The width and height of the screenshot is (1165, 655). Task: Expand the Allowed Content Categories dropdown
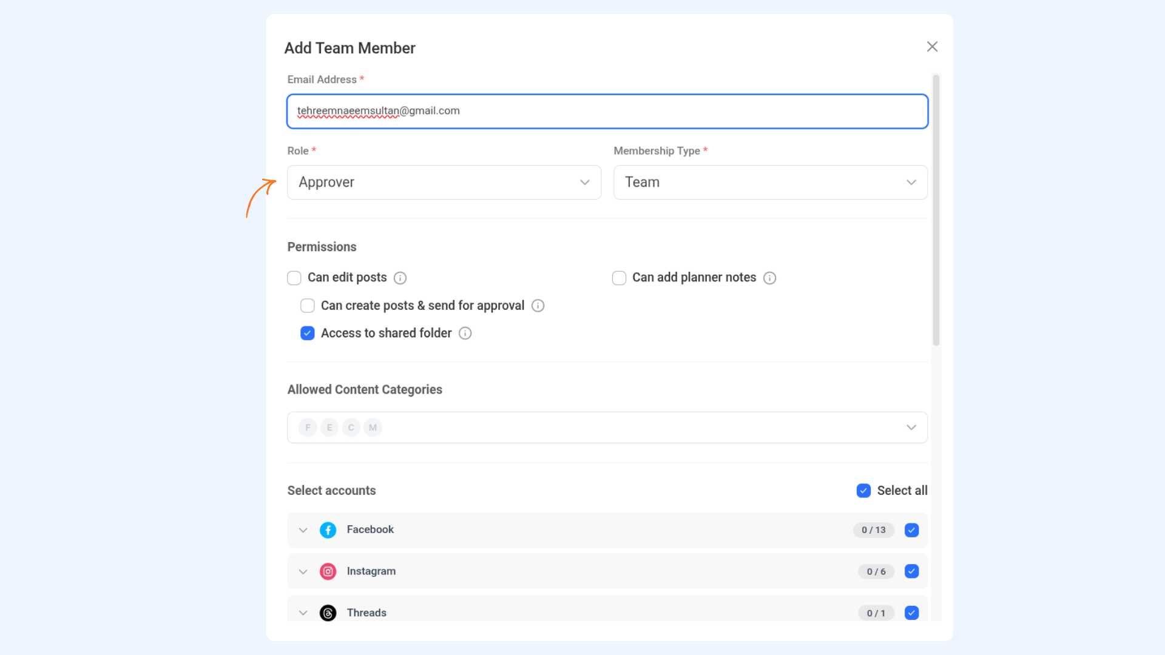(607, 428)
